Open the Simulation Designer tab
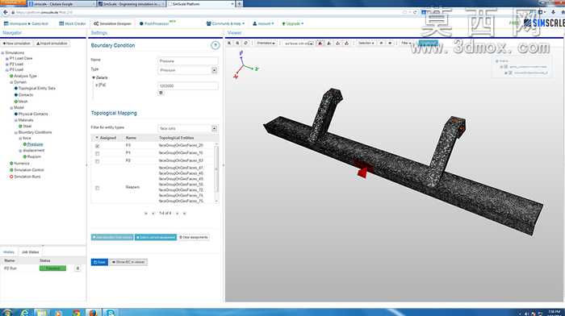The height and width of the screenshot is (316, 565). coord(112,23)
